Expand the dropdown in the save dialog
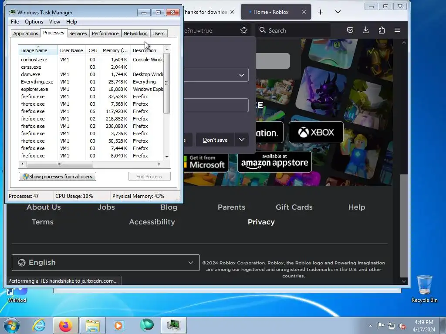Viewport: 446px width, 334px height. pyautogui.click(x=241, y=75)
